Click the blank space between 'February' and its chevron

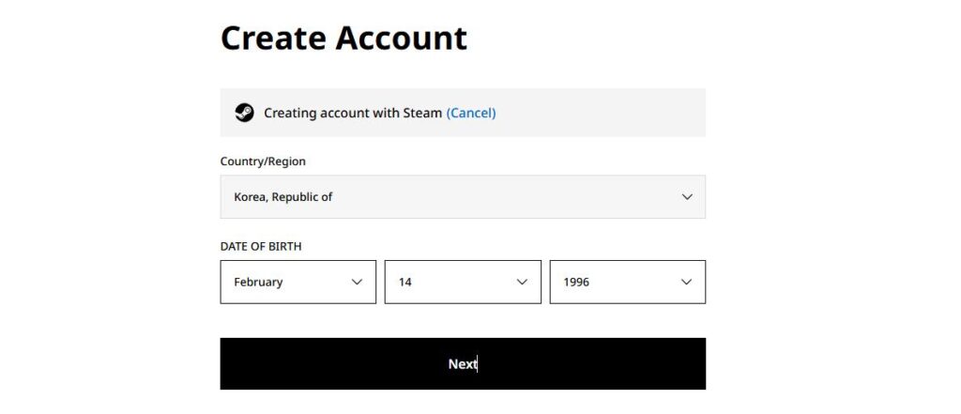[x=314, y=282]
